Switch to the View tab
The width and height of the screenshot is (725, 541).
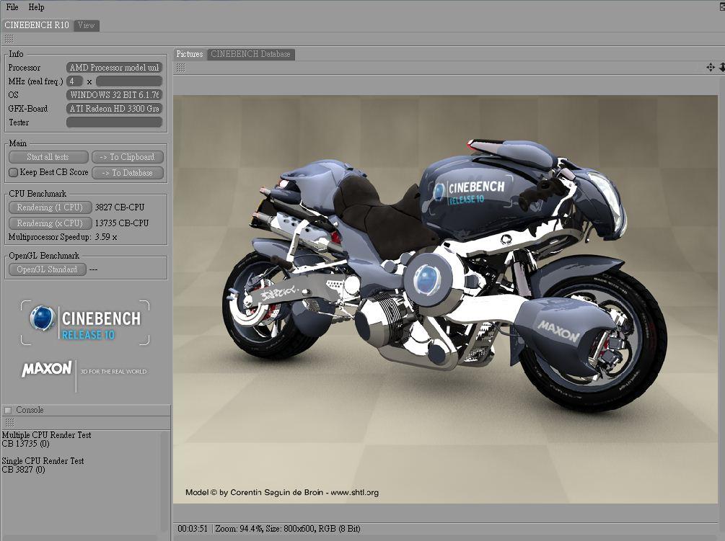tap(87, 25)
